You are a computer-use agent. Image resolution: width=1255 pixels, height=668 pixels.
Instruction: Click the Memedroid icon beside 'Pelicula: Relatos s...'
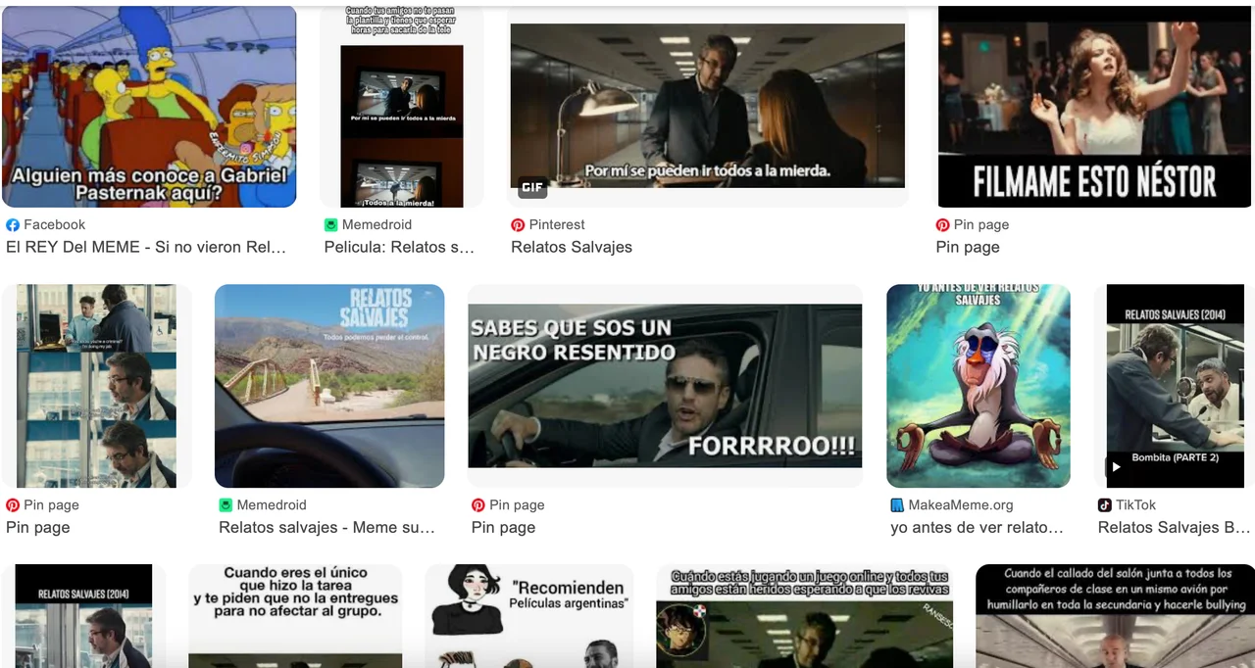[x=331, y=225]
